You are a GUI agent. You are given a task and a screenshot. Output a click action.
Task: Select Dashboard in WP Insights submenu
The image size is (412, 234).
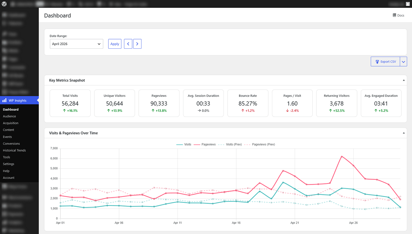(11, 109)
